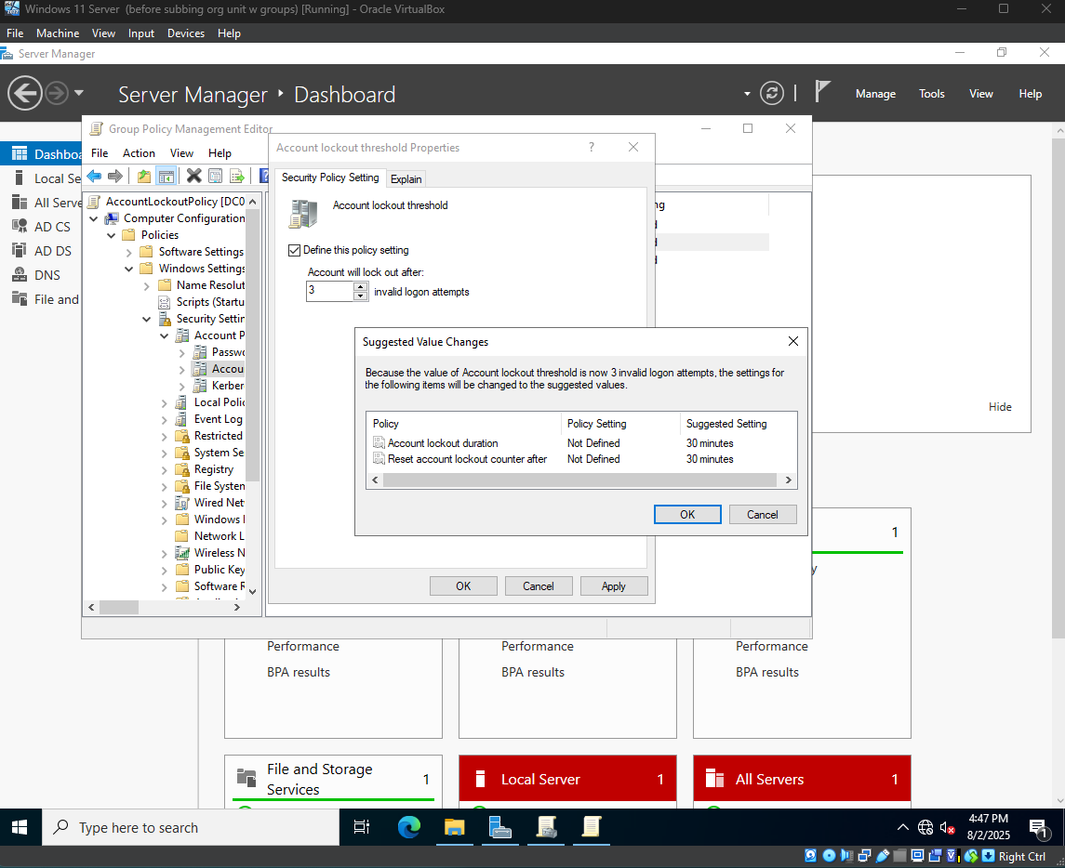This screenshot has height=868, width=1065.
Task: Click the network globe tray icon
Action: (925, 827)
